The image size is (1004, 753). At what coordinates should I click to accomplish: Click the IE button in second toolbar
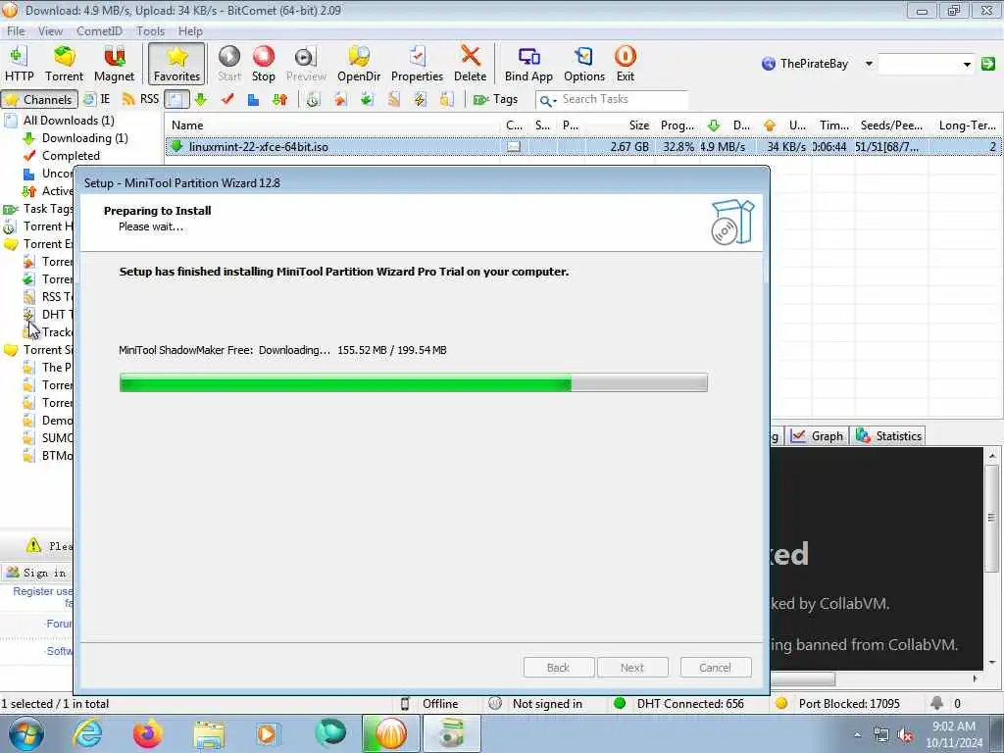[x=97, y=99]
